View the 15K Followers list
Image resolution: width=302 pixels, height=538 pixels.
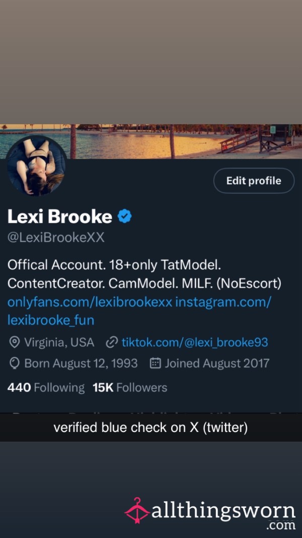130,388
